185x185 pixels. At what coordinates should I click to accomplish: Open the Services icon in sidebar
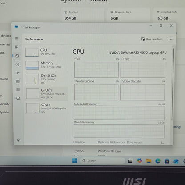pyautogui.click(x=18, y=98)
